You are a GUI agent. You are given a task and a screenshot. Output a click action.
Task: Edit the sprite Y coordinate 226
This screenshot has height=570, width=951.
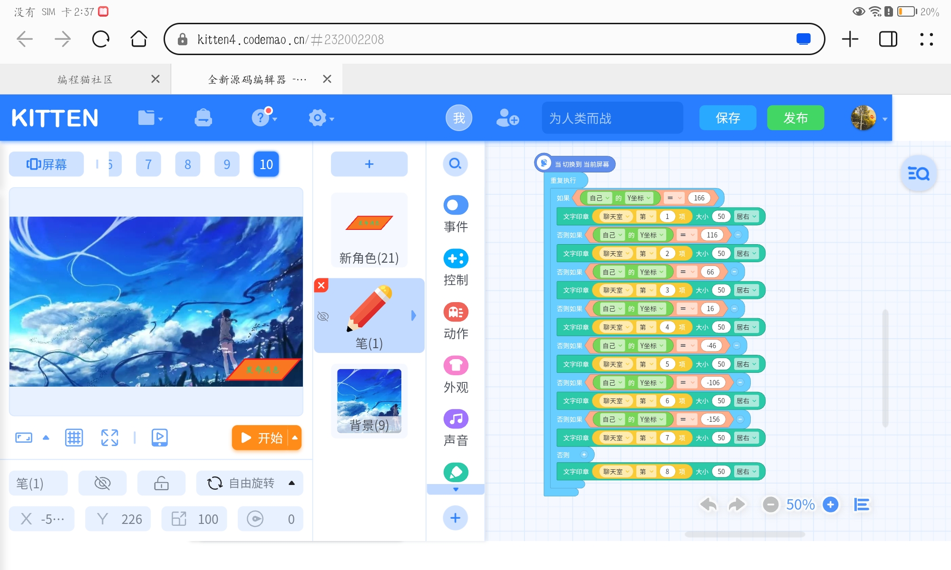click(x=118, y=519)
